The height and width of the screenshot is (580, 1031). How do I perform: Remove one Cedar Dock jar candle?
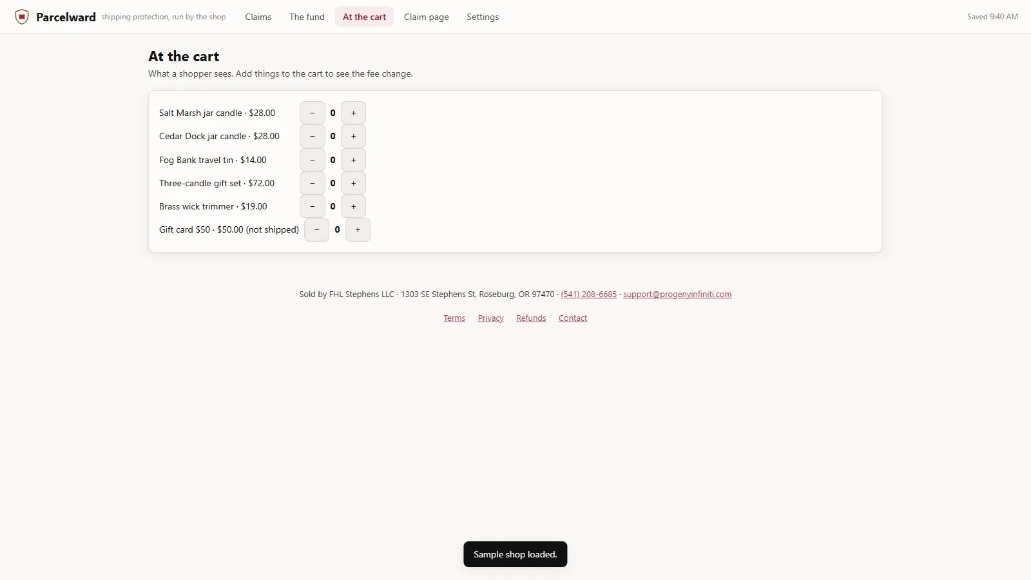pos(313,136)
